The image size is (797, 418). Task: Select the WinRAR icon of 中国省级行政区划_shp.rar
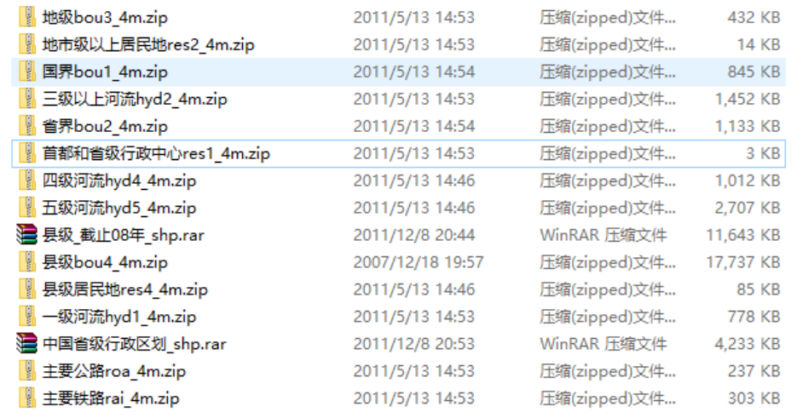pyautogui.click(x=27, y=343)
